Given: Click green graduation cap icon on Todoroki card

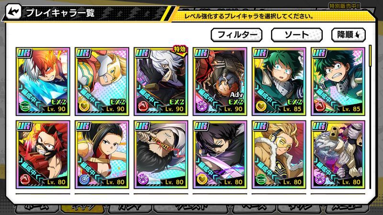Looking at the screenshot, I should (25, 107).
